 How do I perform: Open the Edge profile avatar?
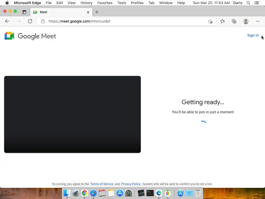[x=246, y=21]
